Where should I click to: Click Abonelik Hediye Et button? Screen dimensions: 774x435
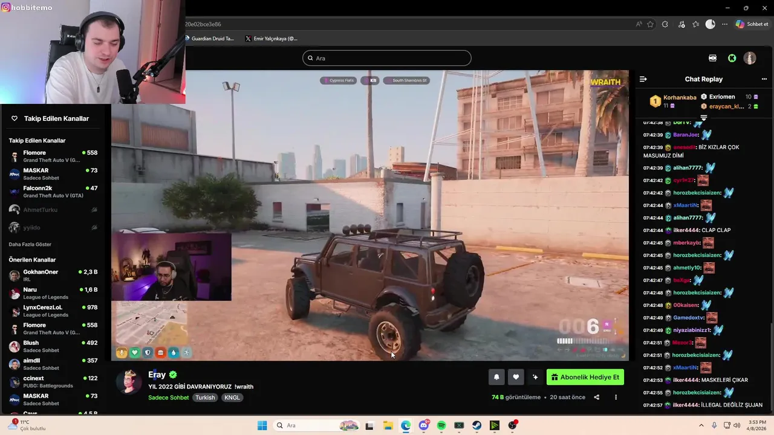tap(585, 377)
